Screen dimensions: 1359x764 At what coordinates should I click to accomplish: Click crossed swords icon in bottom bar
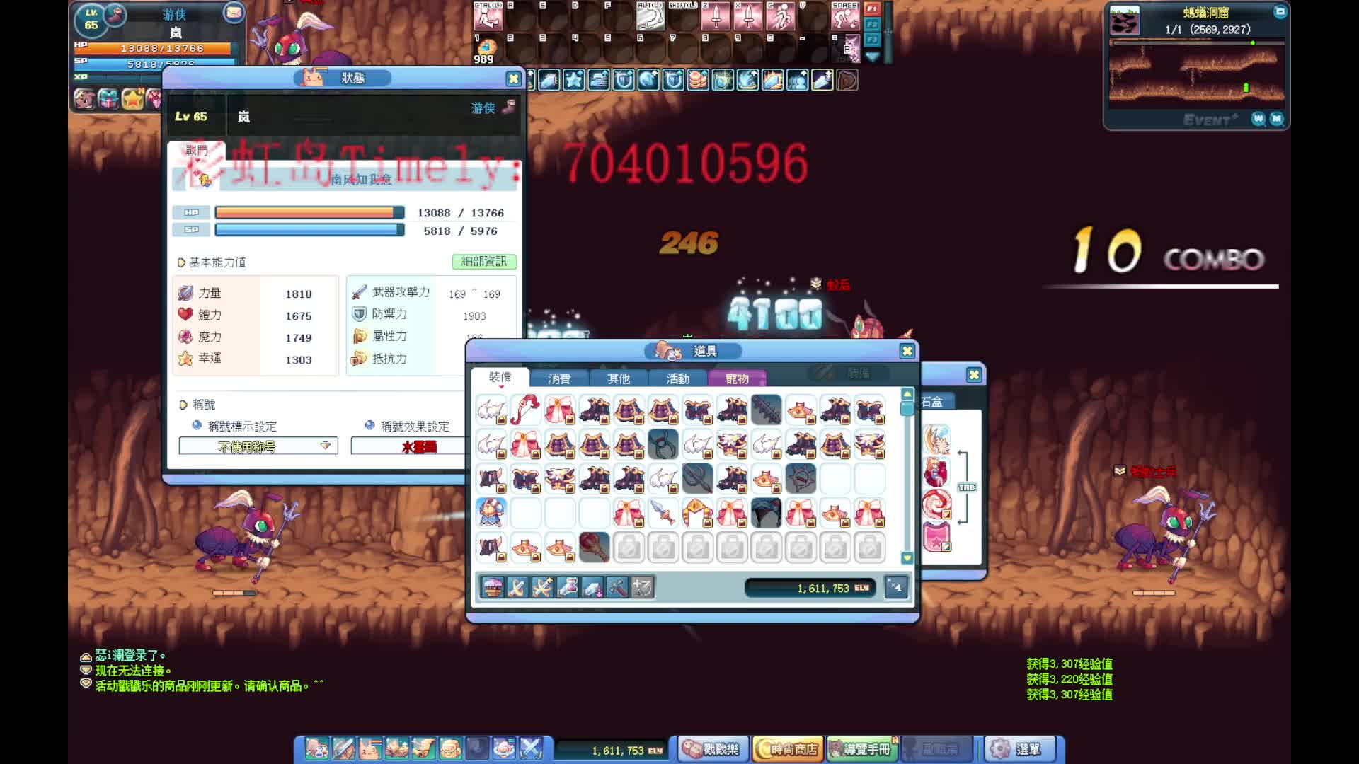pyautogui.click(x=531, y=748)
